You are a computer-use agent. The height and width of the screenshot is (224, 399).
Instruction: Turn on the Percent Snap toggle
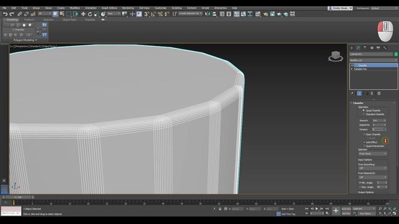pos(160,14)
